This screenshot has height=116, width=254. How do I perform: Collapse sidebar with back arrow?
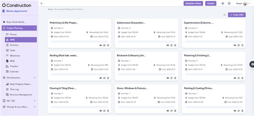[x=42, y=3]
